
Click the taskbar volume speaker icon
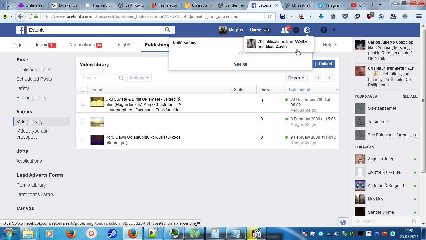pos(336,234)
